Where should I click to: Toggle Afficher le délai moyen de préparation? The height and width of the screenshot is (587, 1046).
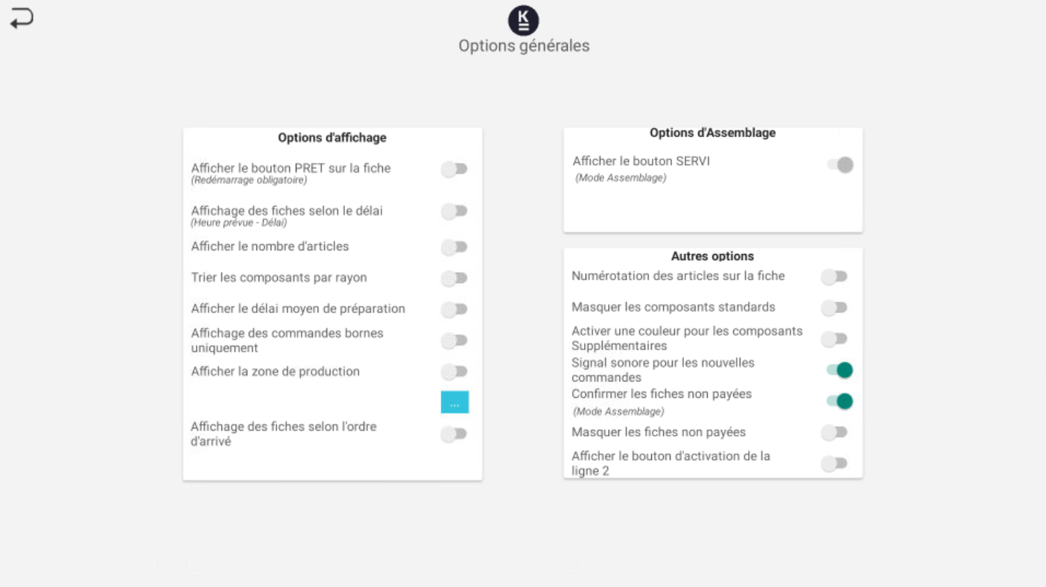454,309
